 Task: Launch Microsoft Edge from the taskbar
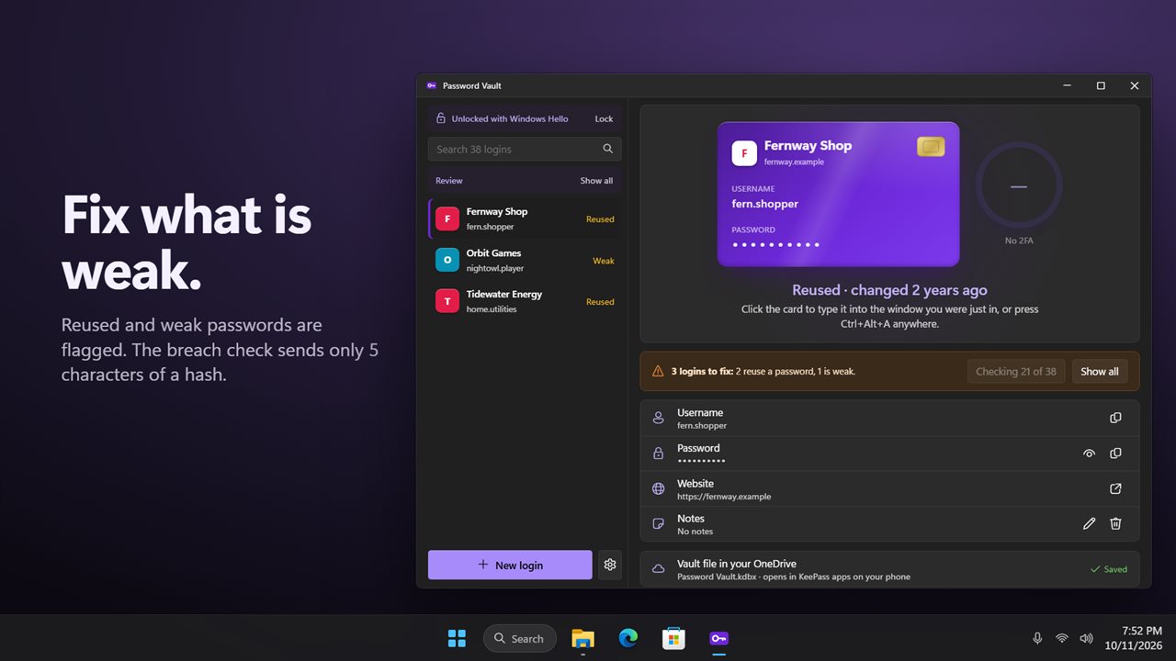[628, 638]
